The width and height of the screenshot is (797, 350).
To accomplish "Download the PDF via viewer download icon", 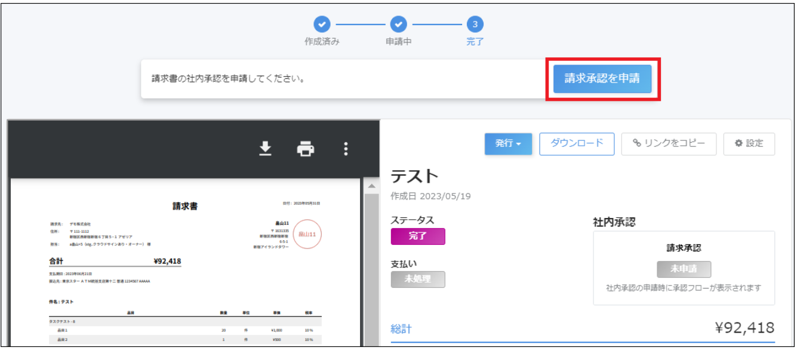I will coord(266,149).
